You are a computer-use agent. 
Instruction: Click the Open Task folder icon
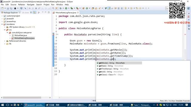[96, 8]
